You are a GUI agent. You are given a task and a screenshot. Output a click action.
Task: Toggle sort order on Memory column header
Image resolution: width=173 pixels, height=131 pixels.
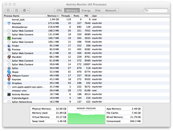53,16
